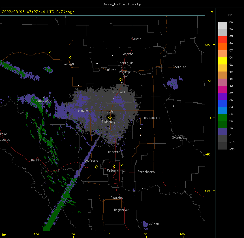Click the yellow V marker northwest of RockyMH

(x=50, y=52)
